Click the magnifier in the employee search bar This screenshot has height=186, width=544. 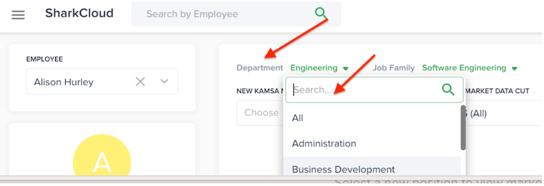tap(322, 13)
